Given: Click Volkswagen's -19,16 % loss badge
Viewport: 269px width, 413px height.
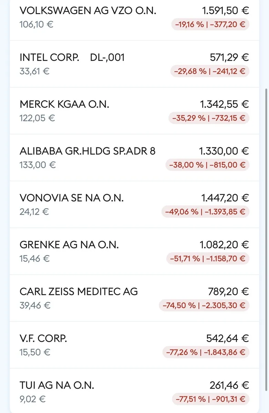Looking at the screenshot, I should click(x=210, y=24).
